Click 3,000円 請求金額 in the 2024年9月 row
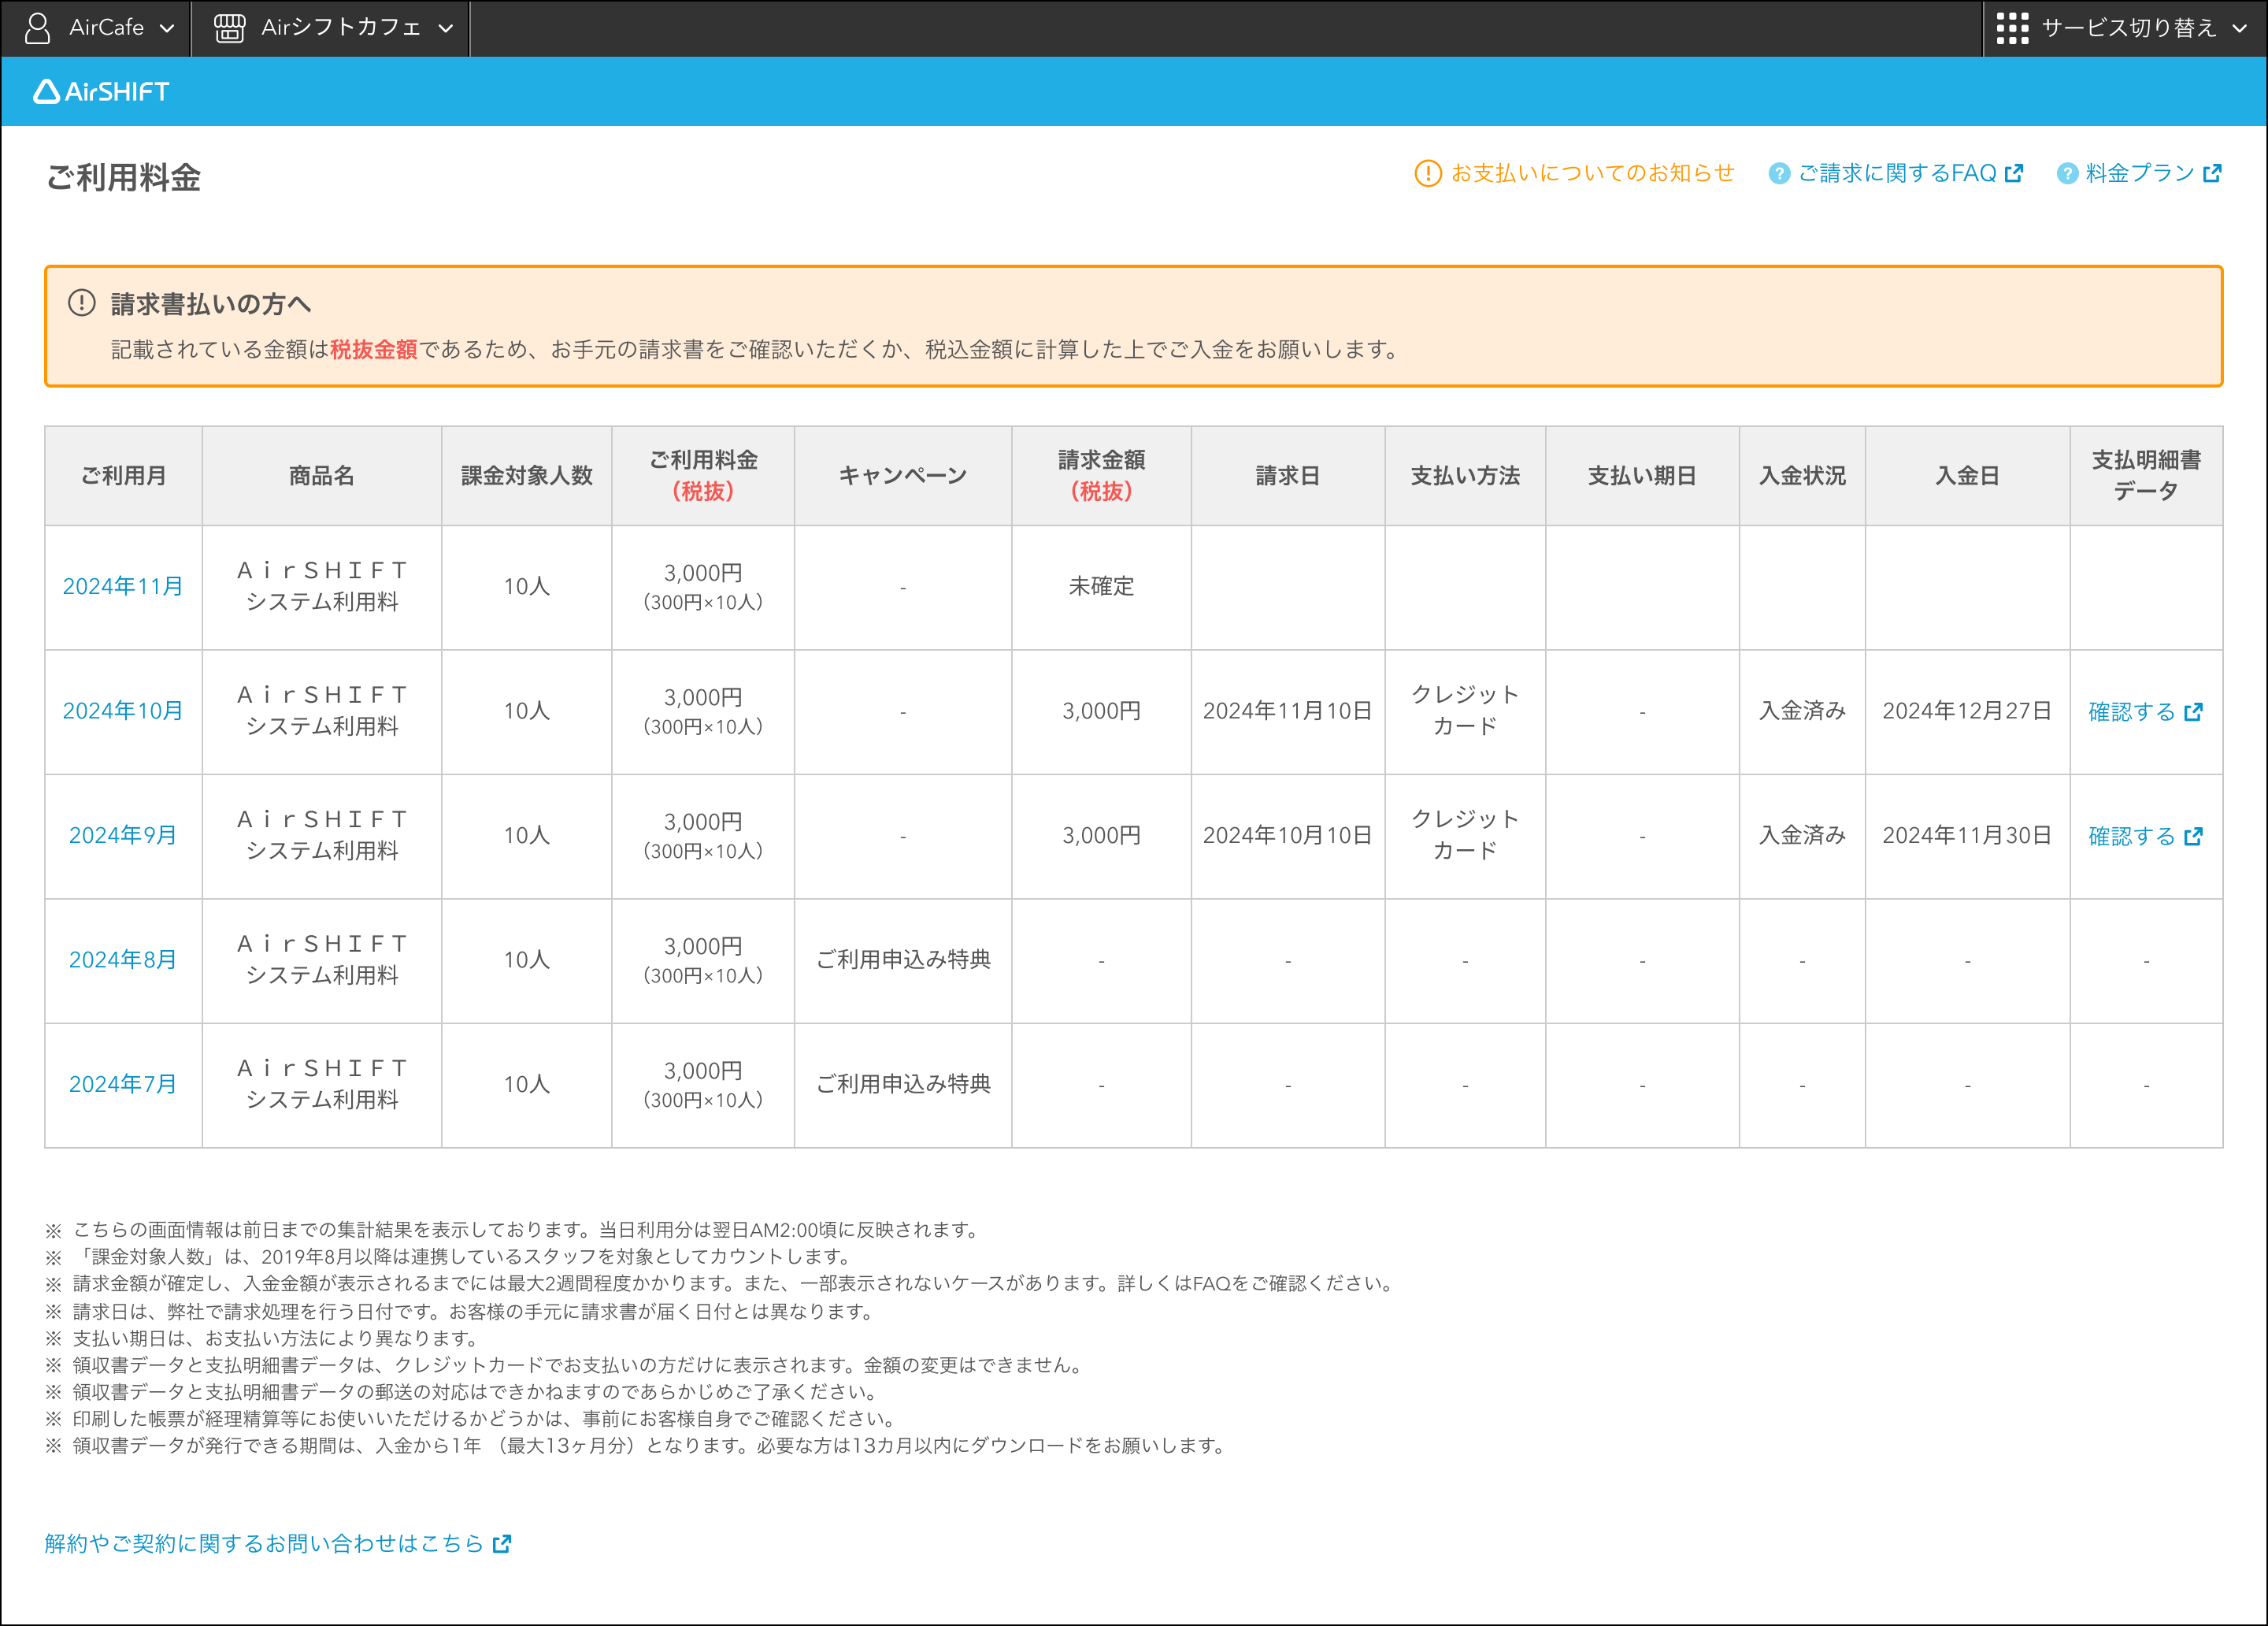2268x1626 pixels. pos(1101,836)
